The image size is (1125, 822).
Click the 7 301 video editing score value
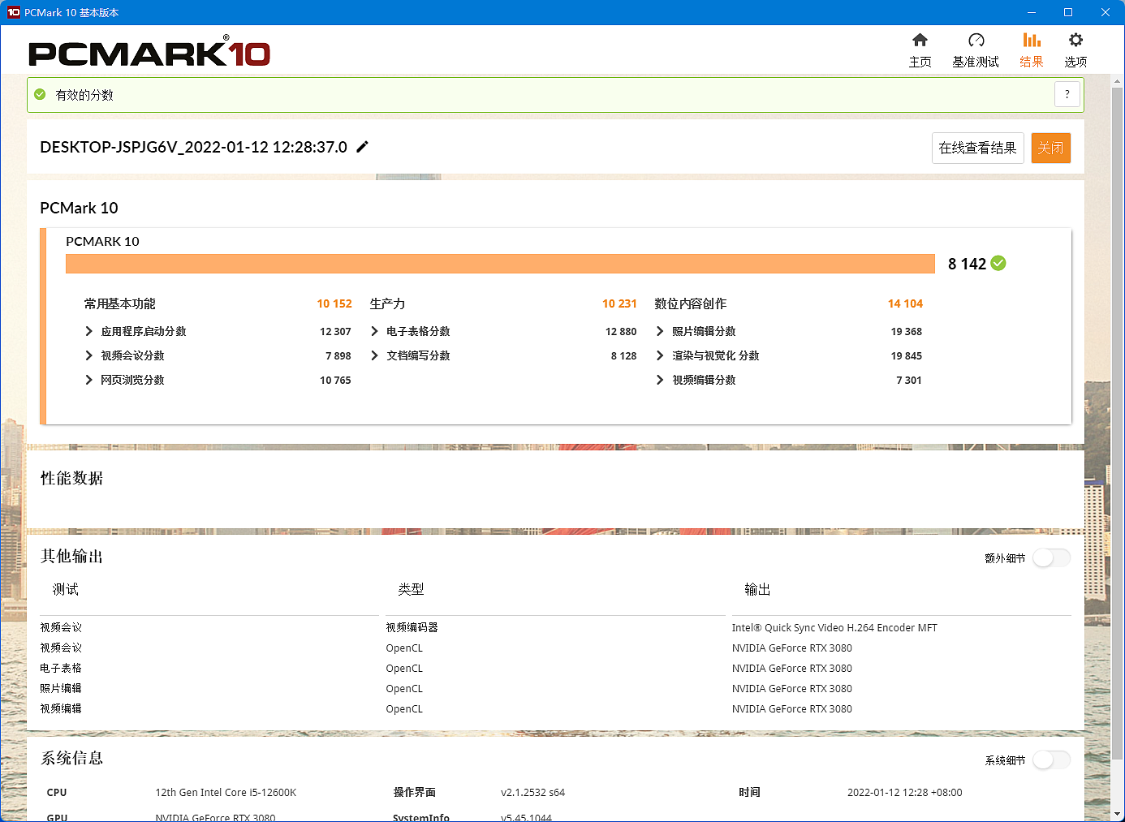pyautogui.click(x=909, y=380)
